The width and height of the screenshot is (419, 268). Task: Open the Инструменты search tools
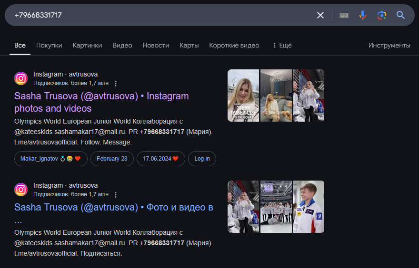pyautogui.click(x=389, y=46)
